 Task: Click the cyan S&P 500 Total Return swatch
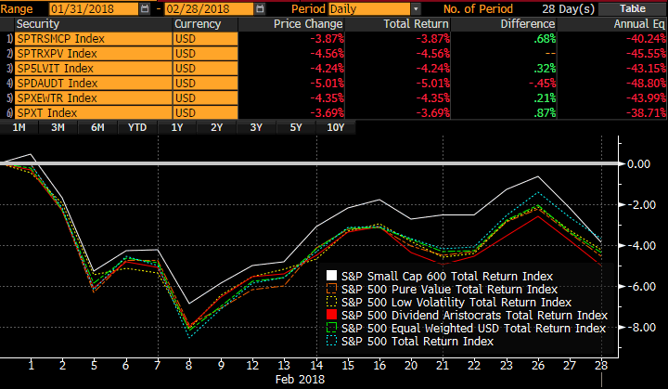click(331, 341)
